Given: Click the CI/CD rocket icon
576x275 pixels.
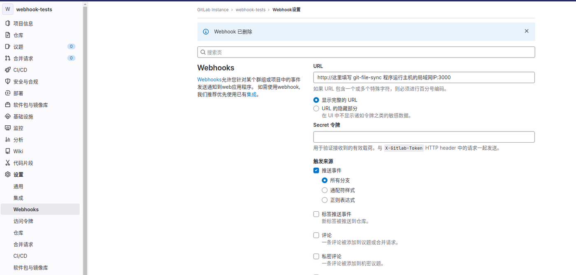Looking at the screenshot, I should 8,70.
